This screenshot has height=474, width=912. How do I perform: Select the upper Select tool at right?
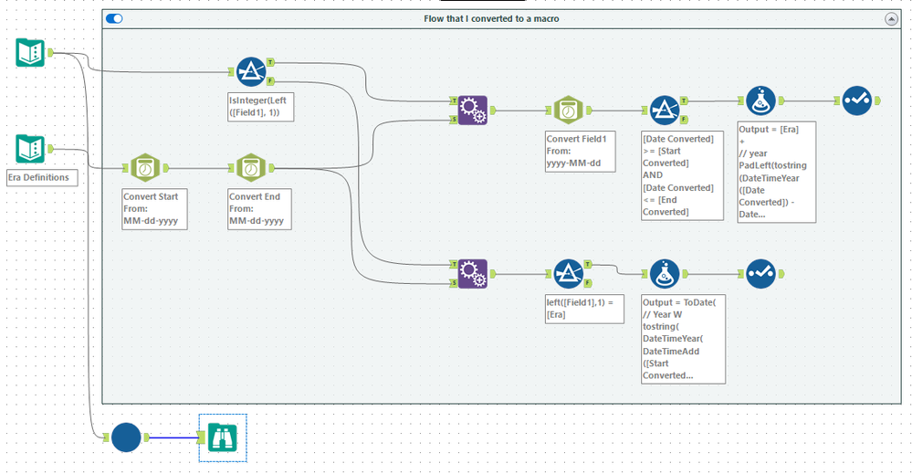click(x=857, y=100)
